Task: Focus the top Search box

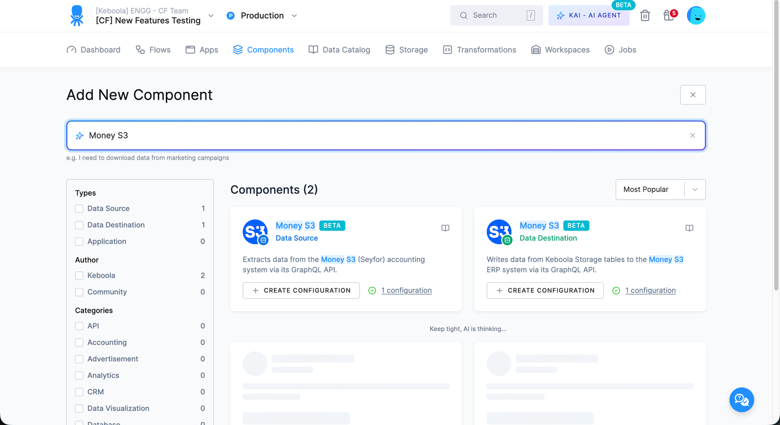Action: [x=496, y=16]
